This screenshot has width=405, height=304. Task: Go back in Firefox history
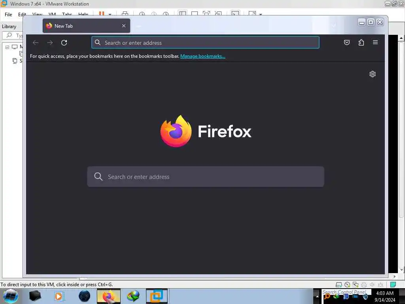[x=36, y=43]
